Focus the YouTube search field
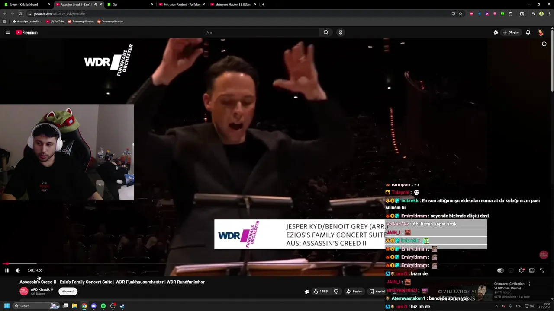This screenshot has width=554, height=311. 261,32
